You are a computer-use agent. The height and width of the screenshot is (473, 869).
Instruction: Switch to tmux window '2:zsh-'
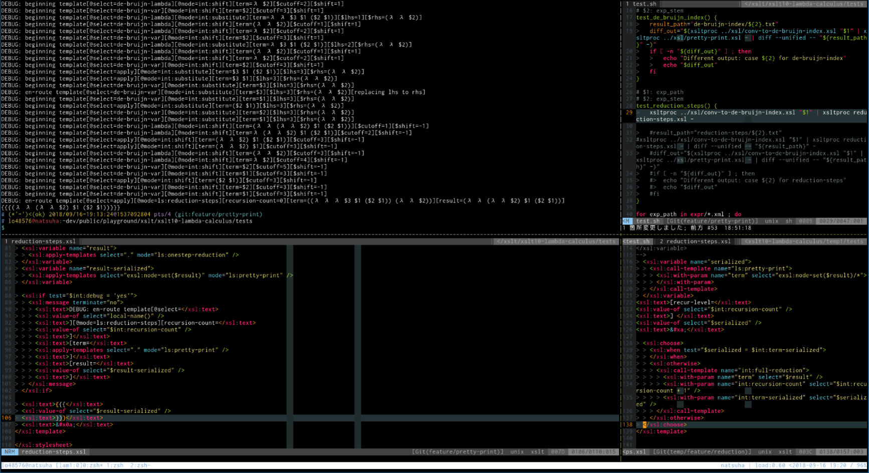pyautogui.click(x=140, y=465)
